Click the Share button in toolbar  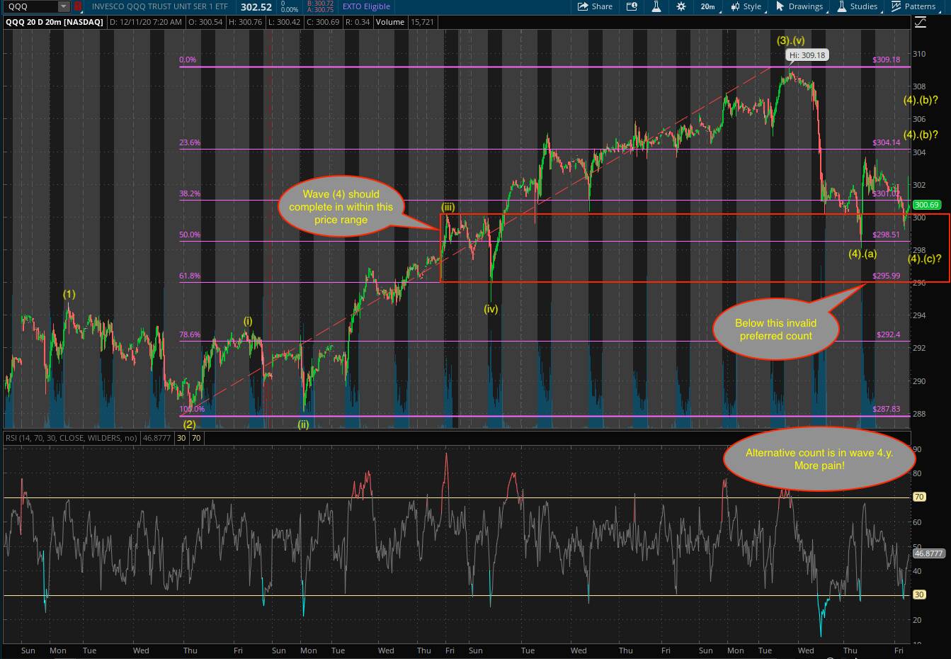(x=595, y=6)
